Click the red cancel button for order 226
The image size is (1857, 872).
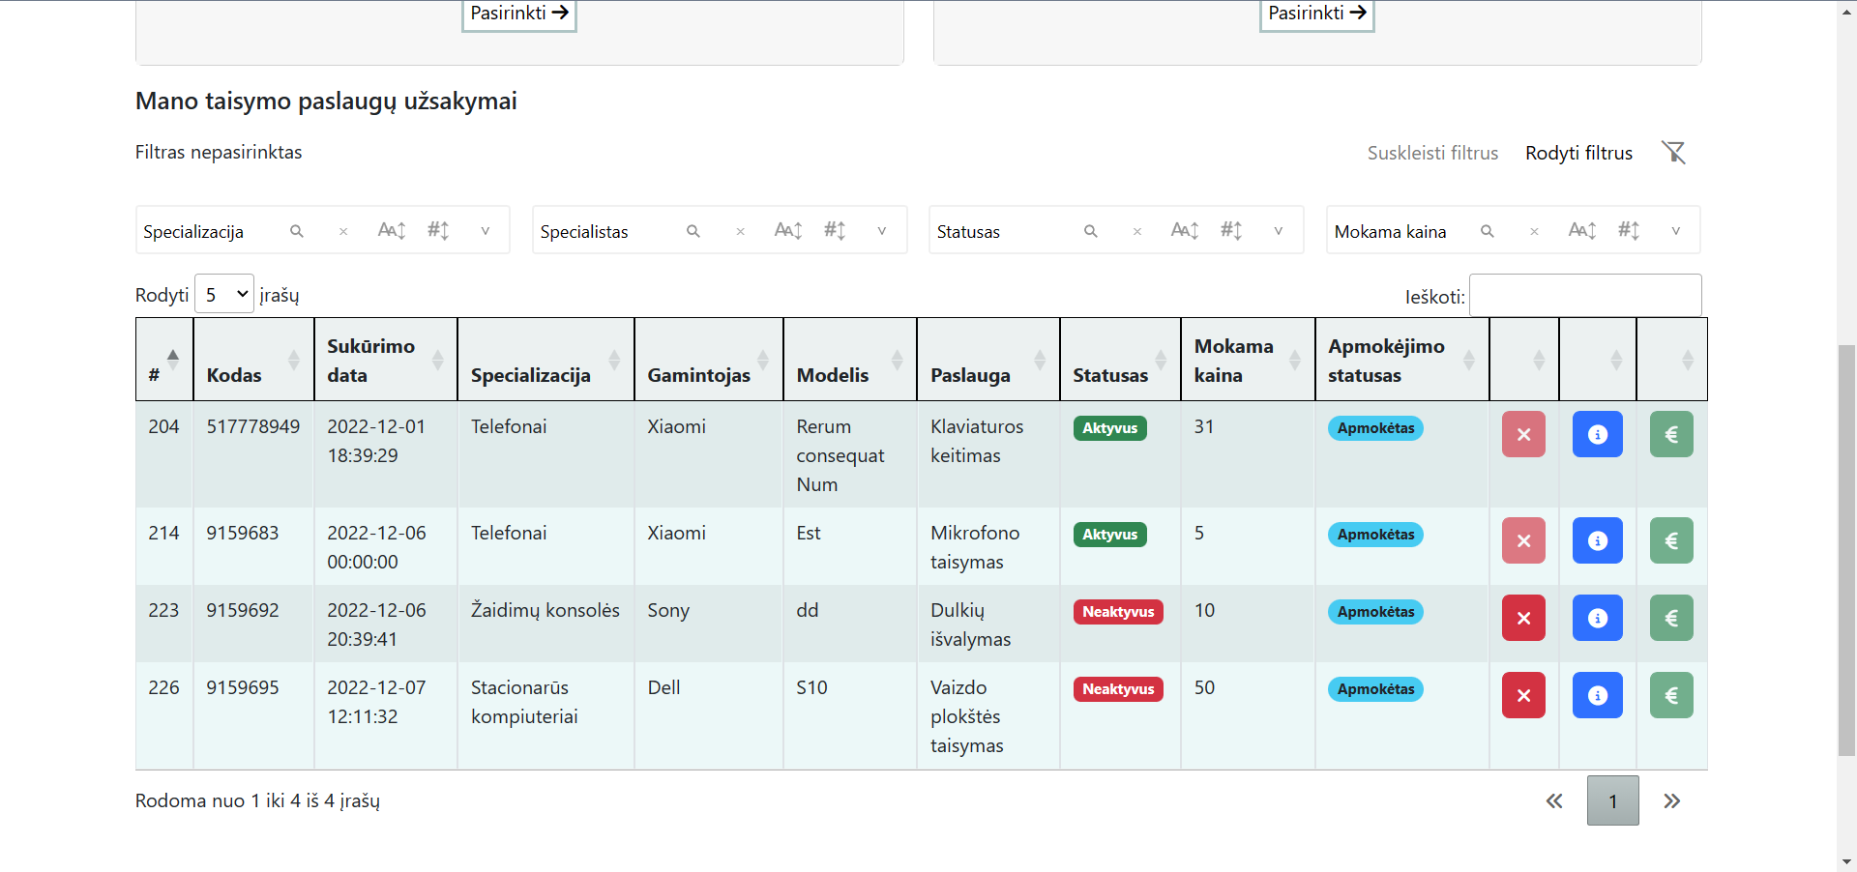(1523, 695)
